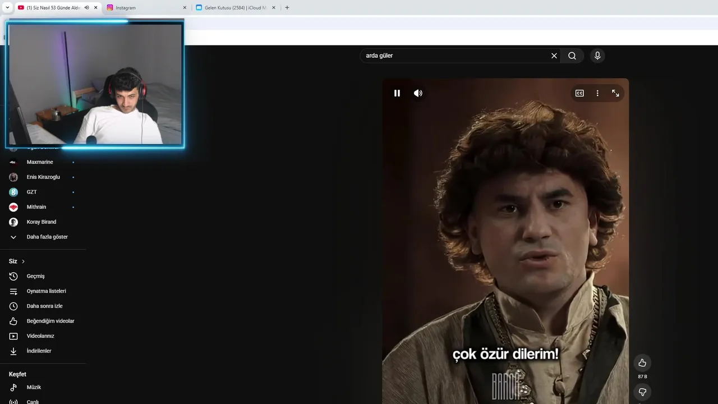The width and height of the screenshot is (718, 404).
Task: Click the İndirilenler download arrow icon
Action: [x=13, y=351]
